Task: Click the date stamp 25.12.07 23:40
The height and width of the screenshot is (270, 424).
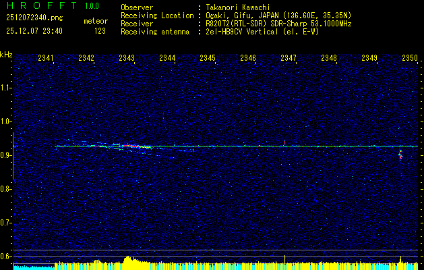Action: [34, 31]
